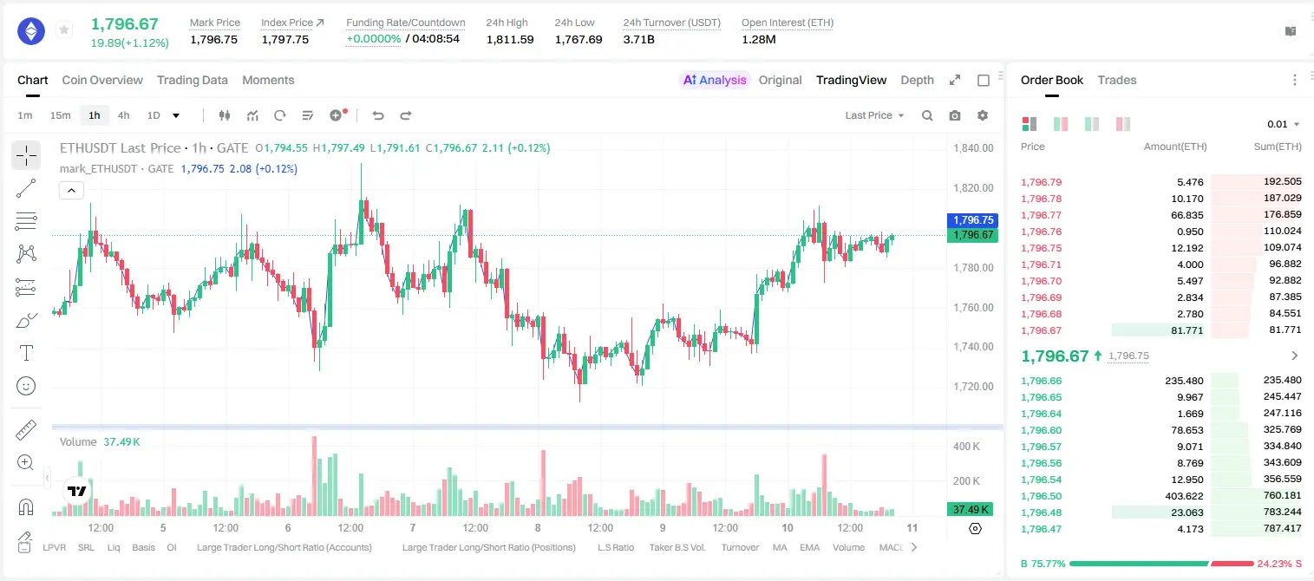Undo the last chart action
This screenshot has height=581, width=1314.
coord(377,115)
